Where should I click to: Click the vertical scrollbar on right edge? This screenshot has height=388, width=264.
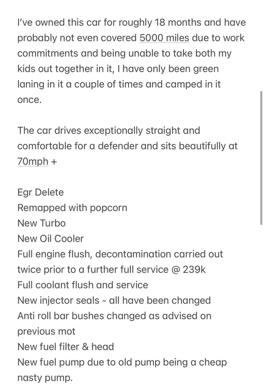261,158
